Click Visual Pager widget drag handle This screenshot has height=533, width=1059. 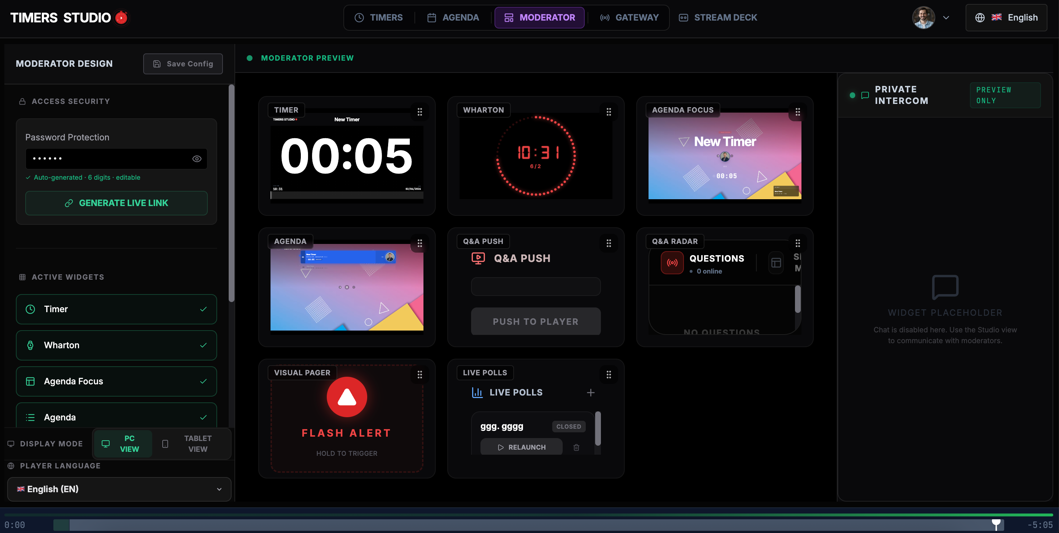pyautogui.click(x=420, y=375)
